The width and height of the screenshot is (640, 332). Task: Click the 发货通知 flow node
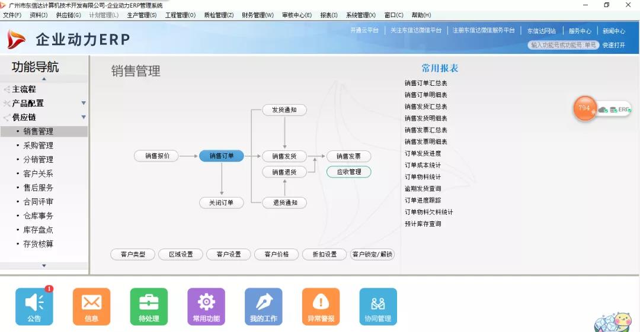click(284, 109)
